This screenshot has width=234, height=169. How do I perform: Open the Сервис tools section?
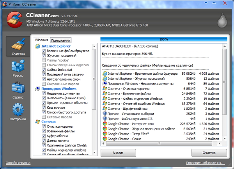(x=18, y=90)
